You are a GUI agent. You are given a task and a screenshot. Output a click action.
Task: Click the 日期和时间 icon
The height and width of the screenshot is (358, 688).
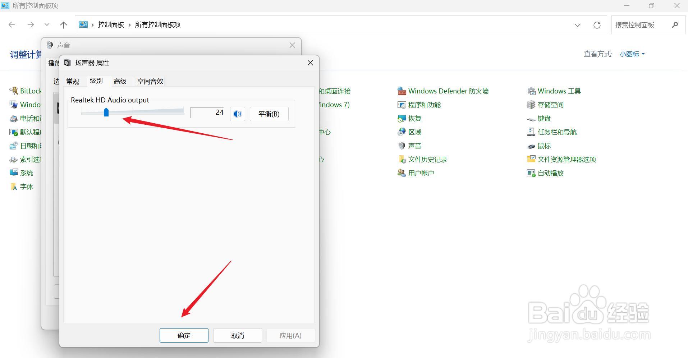coord(14,146)
